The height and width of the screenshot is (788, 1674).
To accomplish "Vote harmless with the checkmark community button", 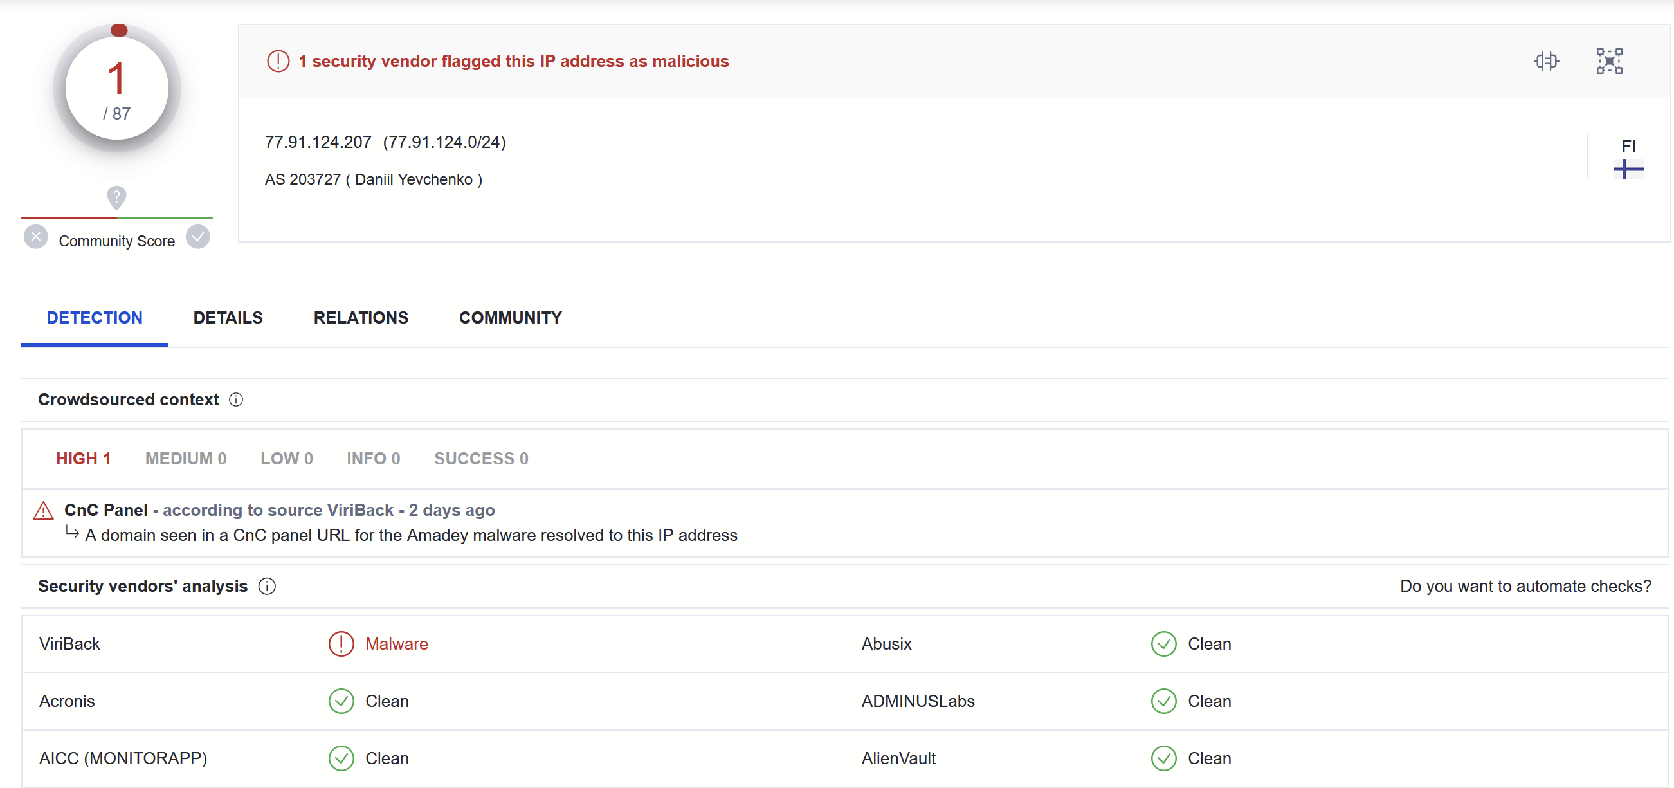I will click(x=198, y=237).
